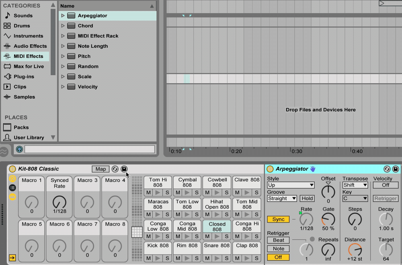Toggle the drum rack I/O section button
Viewport: 402px width, 265px height.
[12, 257]
